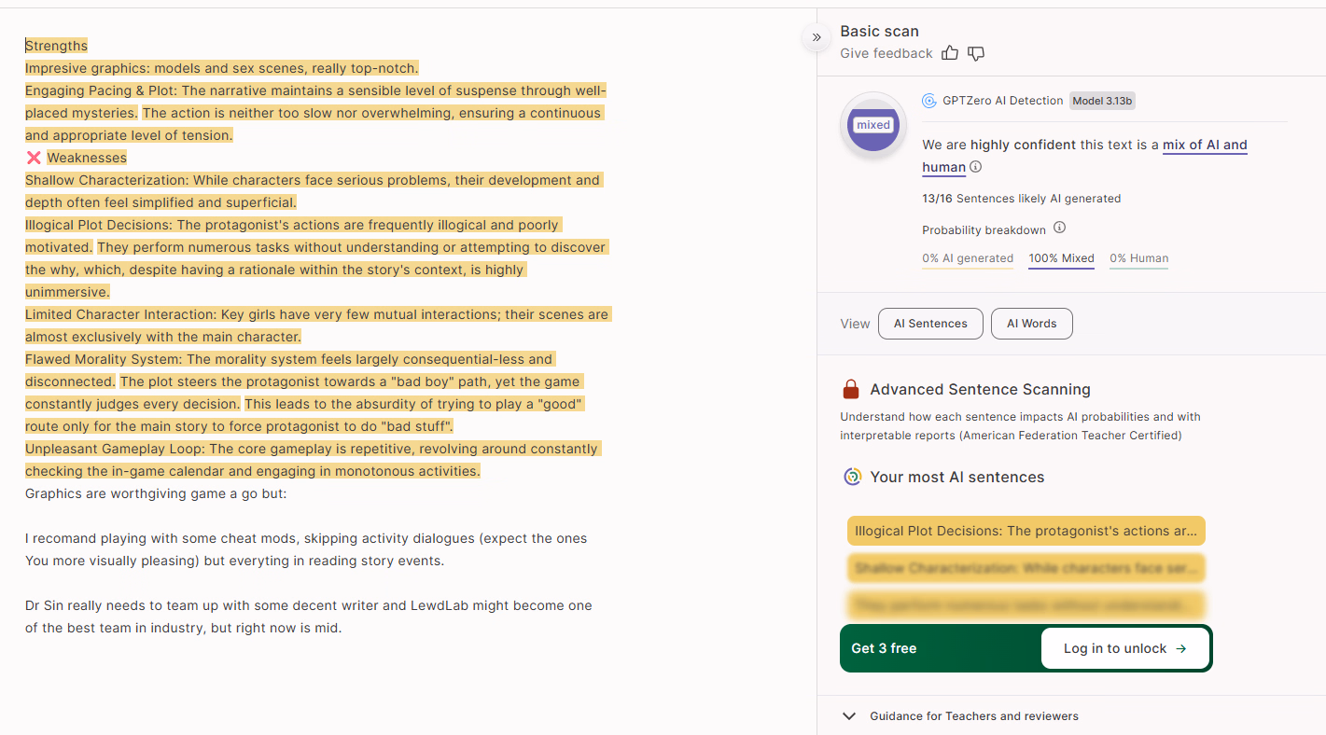Click the red lock icon
Screen dimensions: 1326x735
[x=850, y=389]
